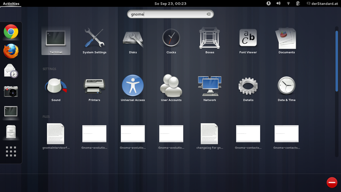
Task: Open System Settings application
Action: click(x=95, y=40)
